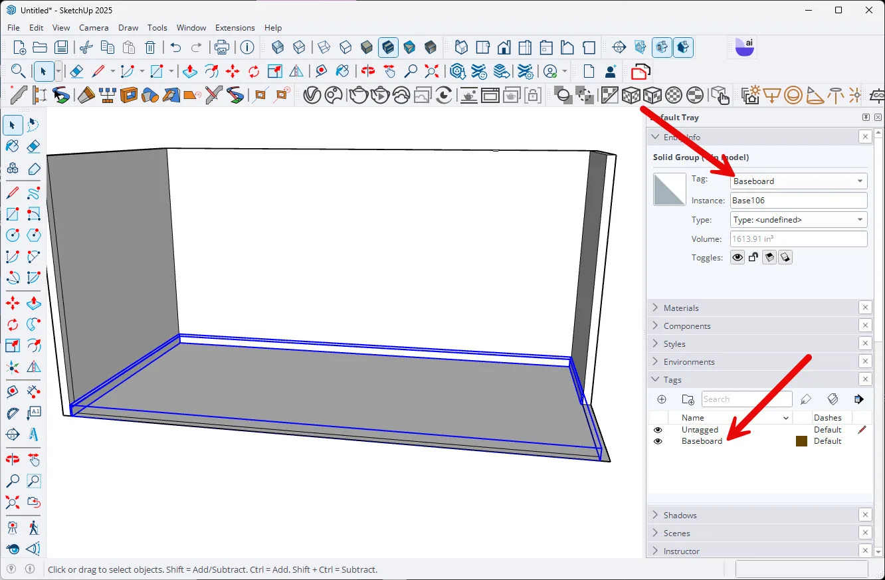The height and width of the screenshot is (580, 885).
Task: Select the Eraser tool in the left toolbar
Action: (x=33, y=146)
